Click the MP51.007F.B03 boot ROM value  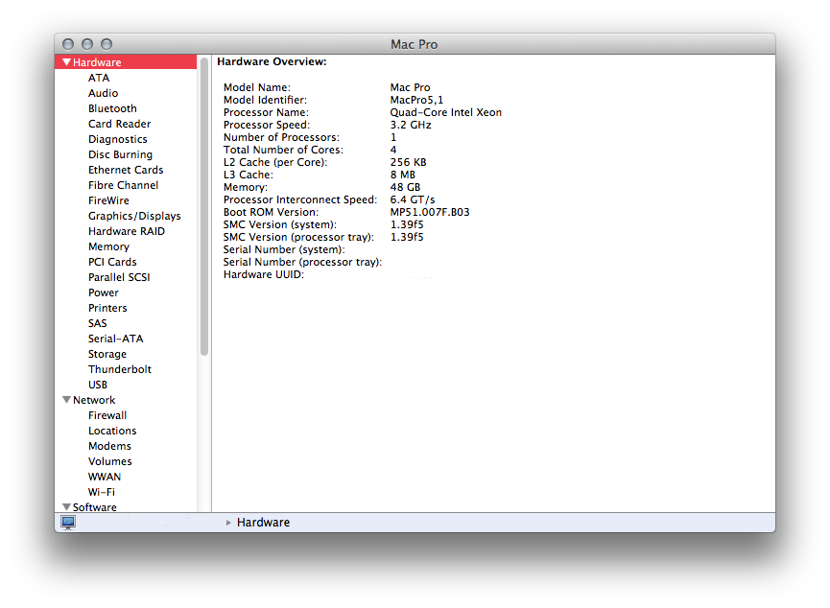pos(430,212)
